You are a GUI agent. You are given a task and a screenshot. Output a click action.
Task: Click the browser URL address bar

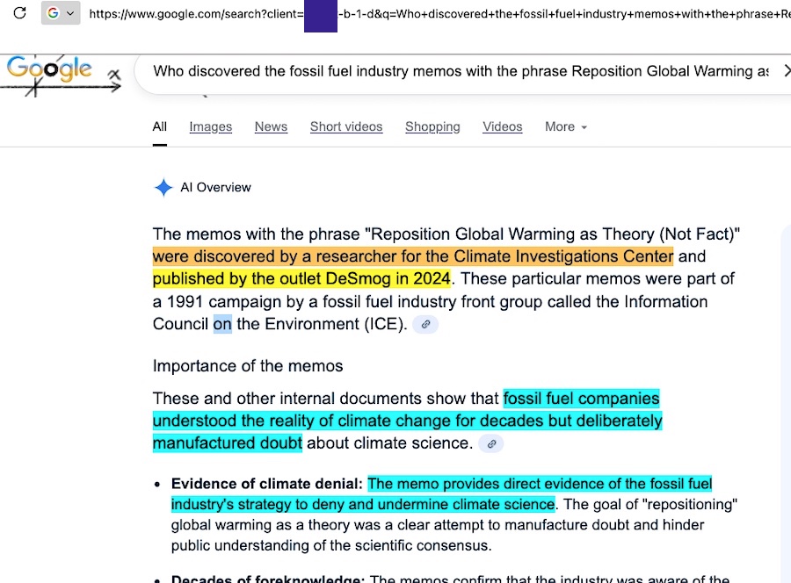(439, 13)
